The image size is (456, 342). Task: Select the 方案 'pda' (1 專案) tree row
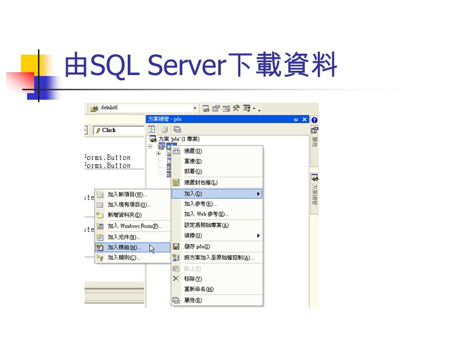point(174,139)
